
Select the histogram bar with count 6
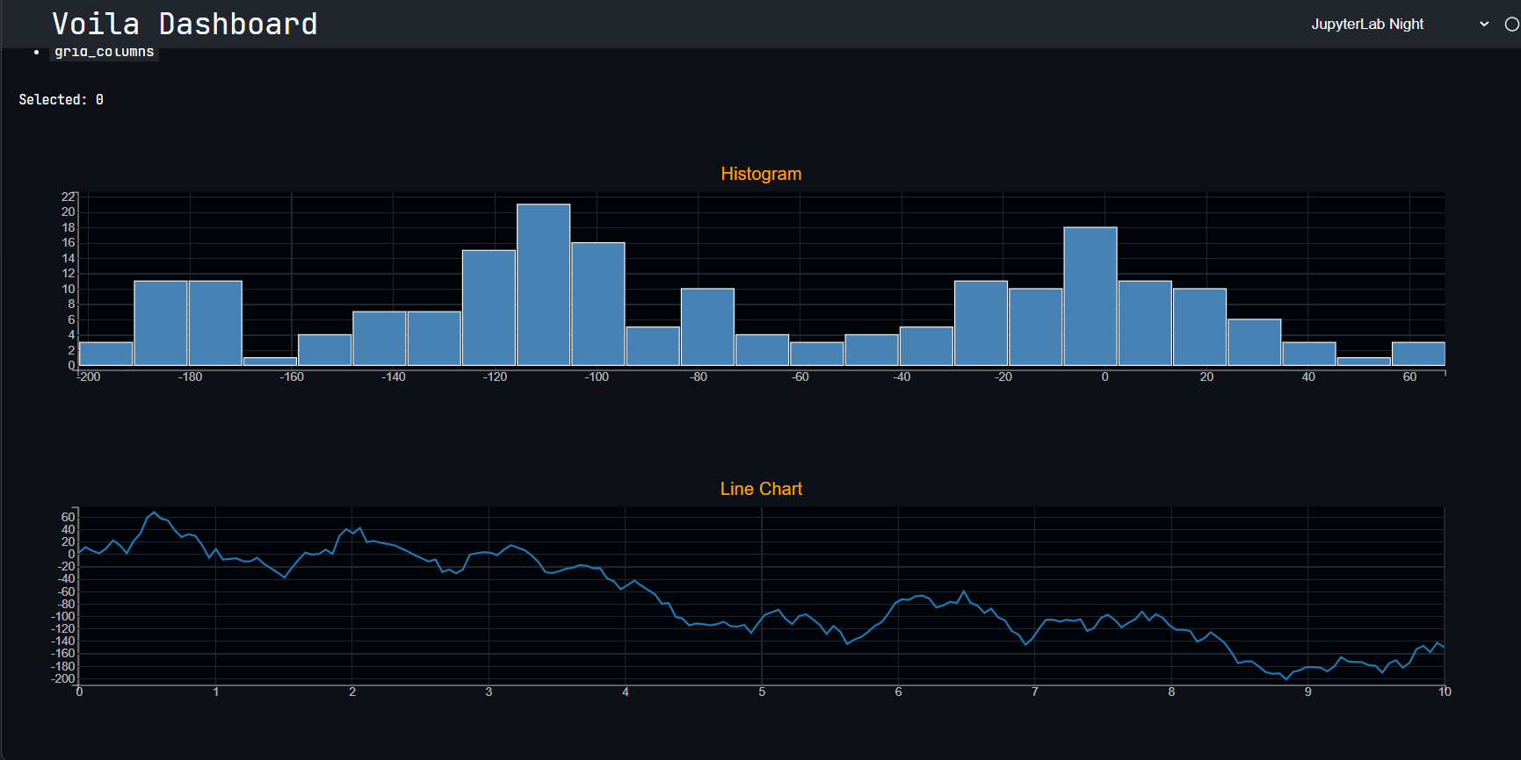pos(1254,342)
